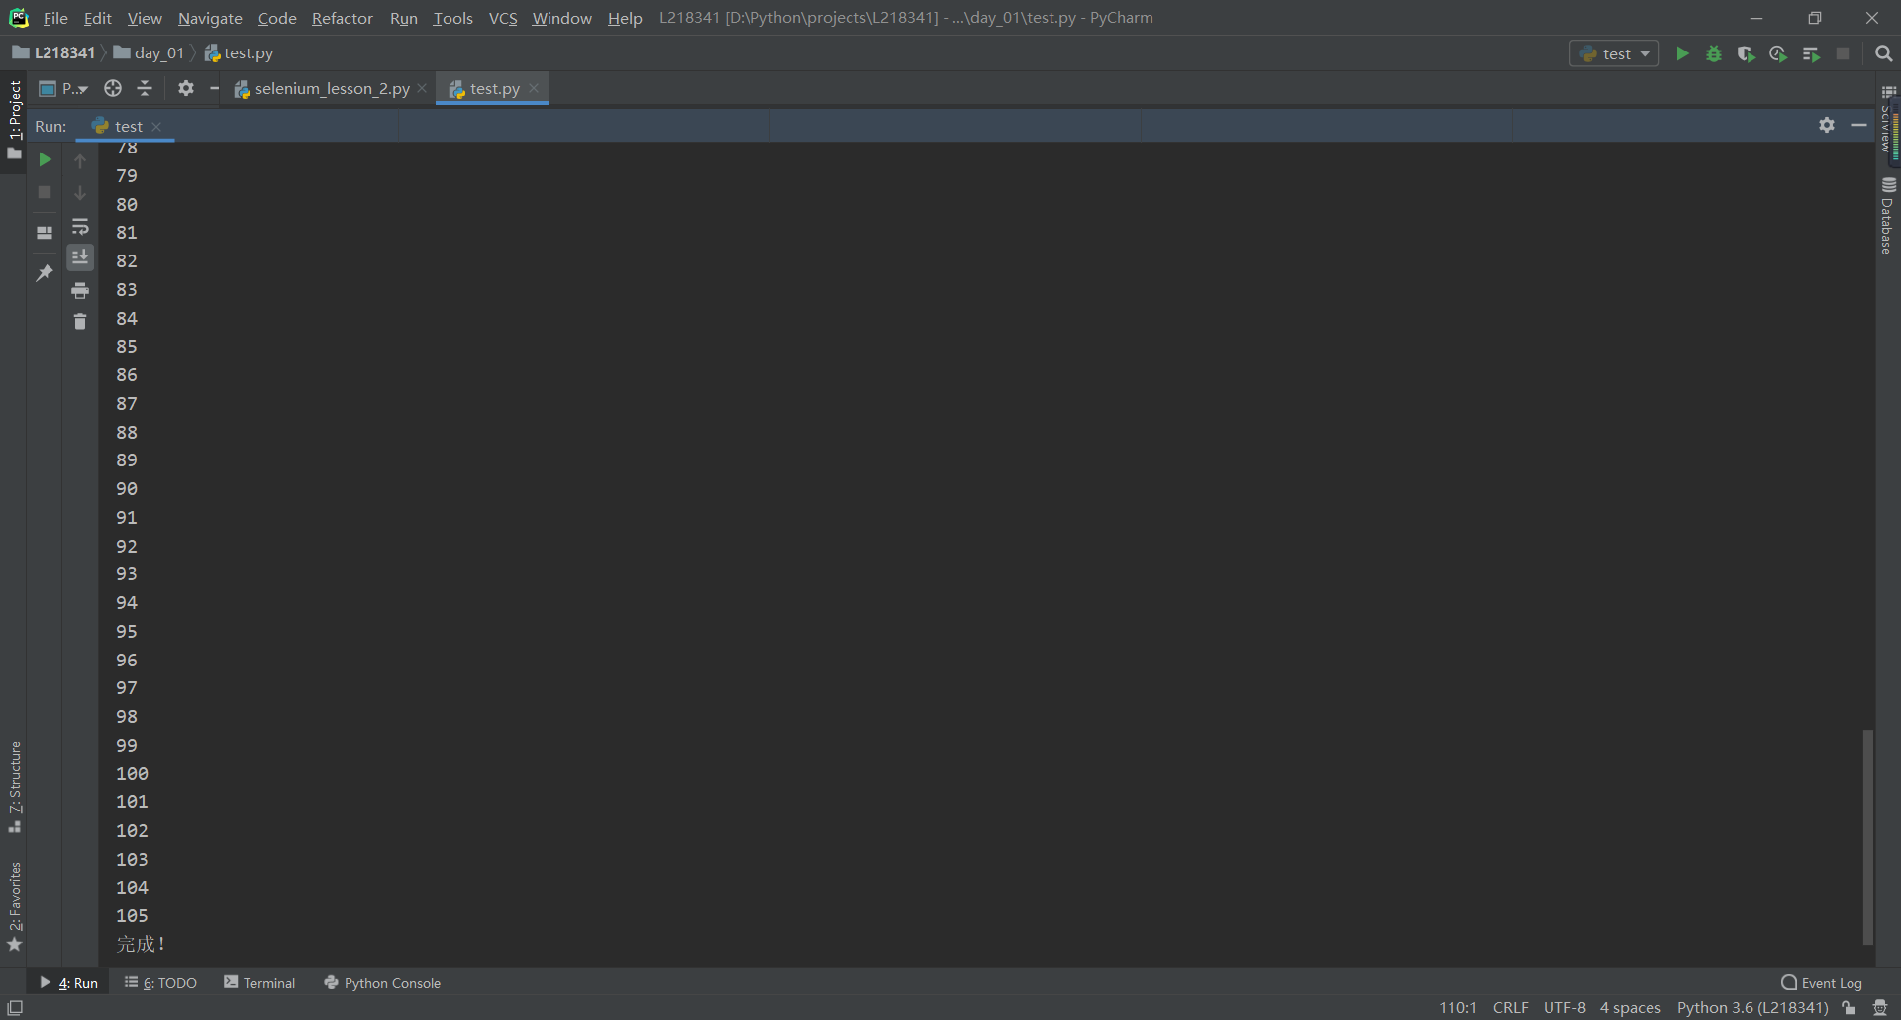Run test with coverage
The width and height of the screenshot is (1901, 1020).
pyautogui.click(x=1747, y=53)
